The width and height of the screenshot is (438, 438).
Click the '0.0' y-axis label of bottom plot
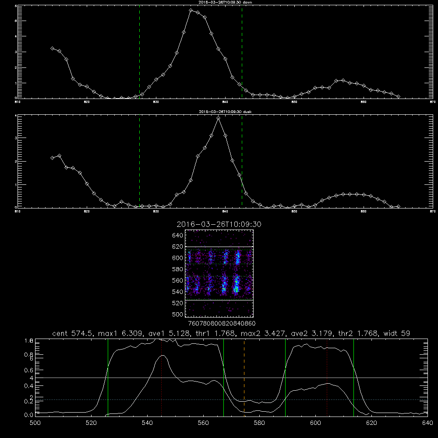click(x=29, y=415)
